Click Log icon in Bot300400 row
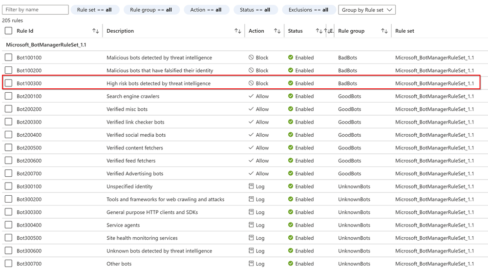 251,225
